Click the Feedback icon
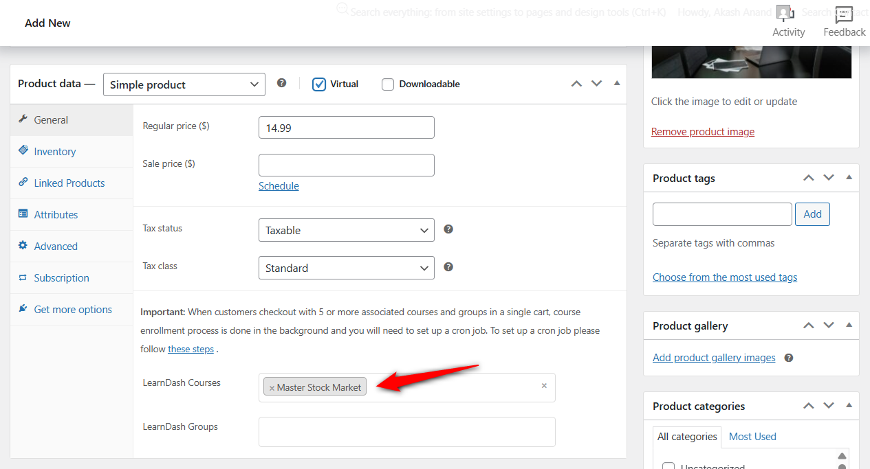870x469 pixels. point(843,14)
